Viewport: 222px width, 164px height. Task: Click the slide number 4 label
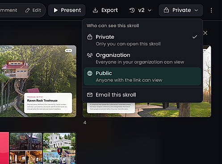[x=85, y=123]
